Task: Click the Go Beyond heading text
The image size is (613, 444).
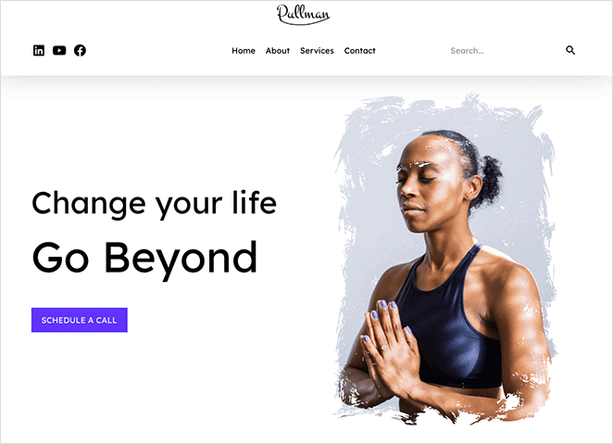Action: (144, 259)
